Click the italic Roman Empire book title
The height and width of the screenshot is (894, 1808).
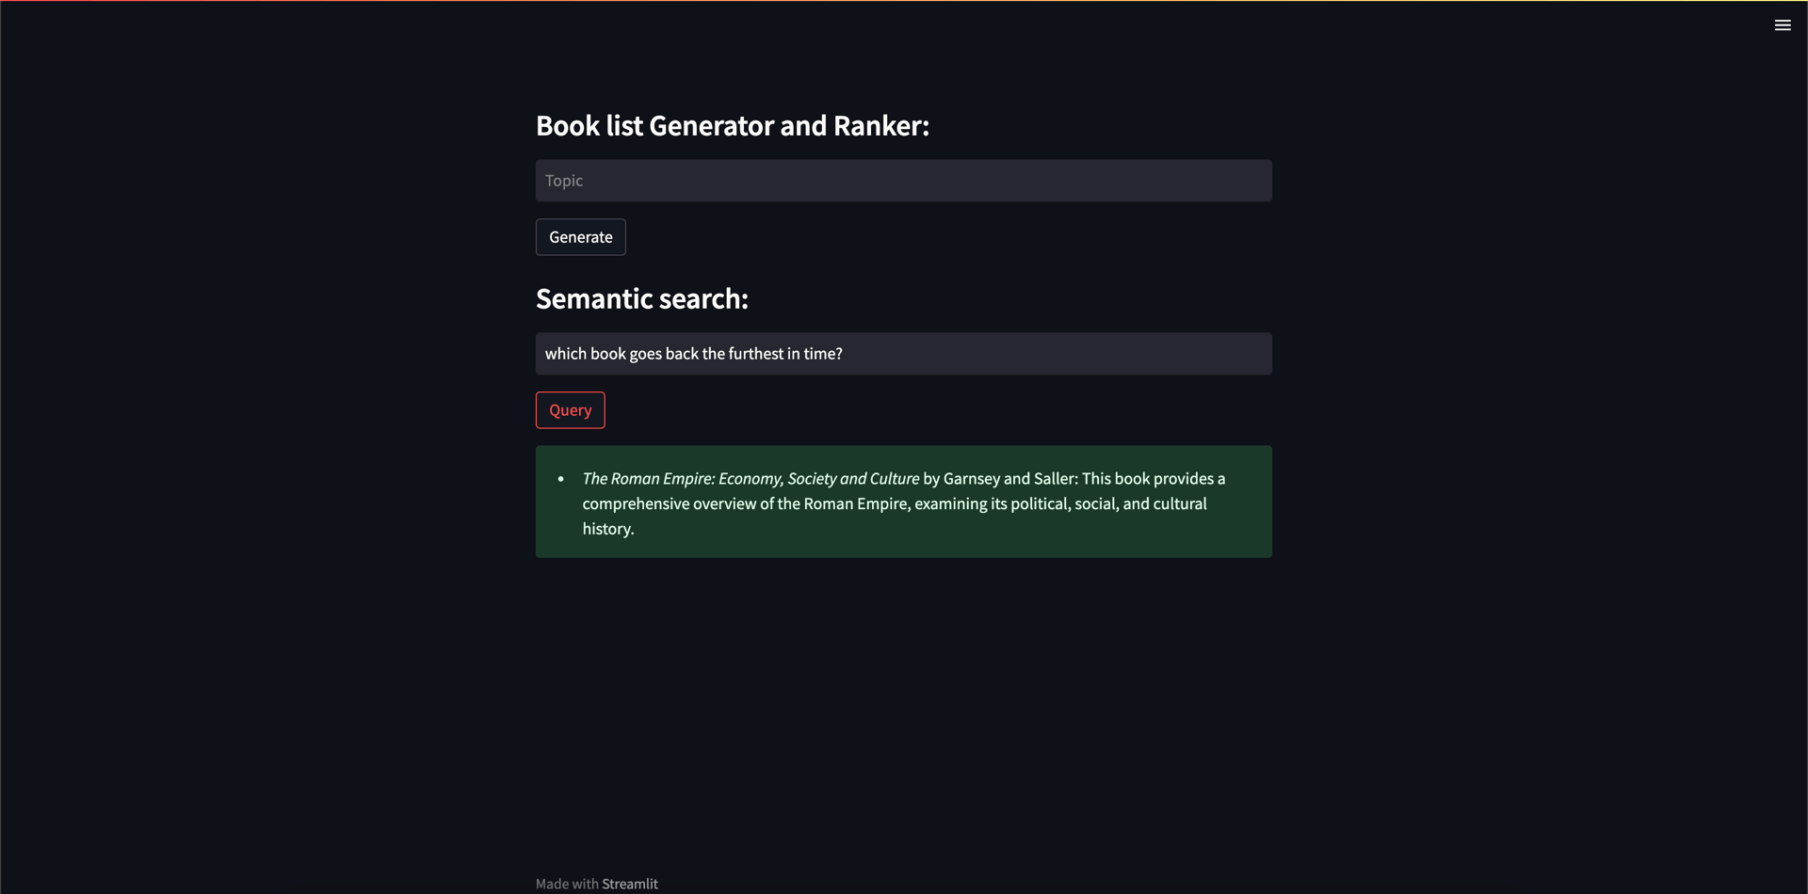pyautogui.click(x=750, y=479)
